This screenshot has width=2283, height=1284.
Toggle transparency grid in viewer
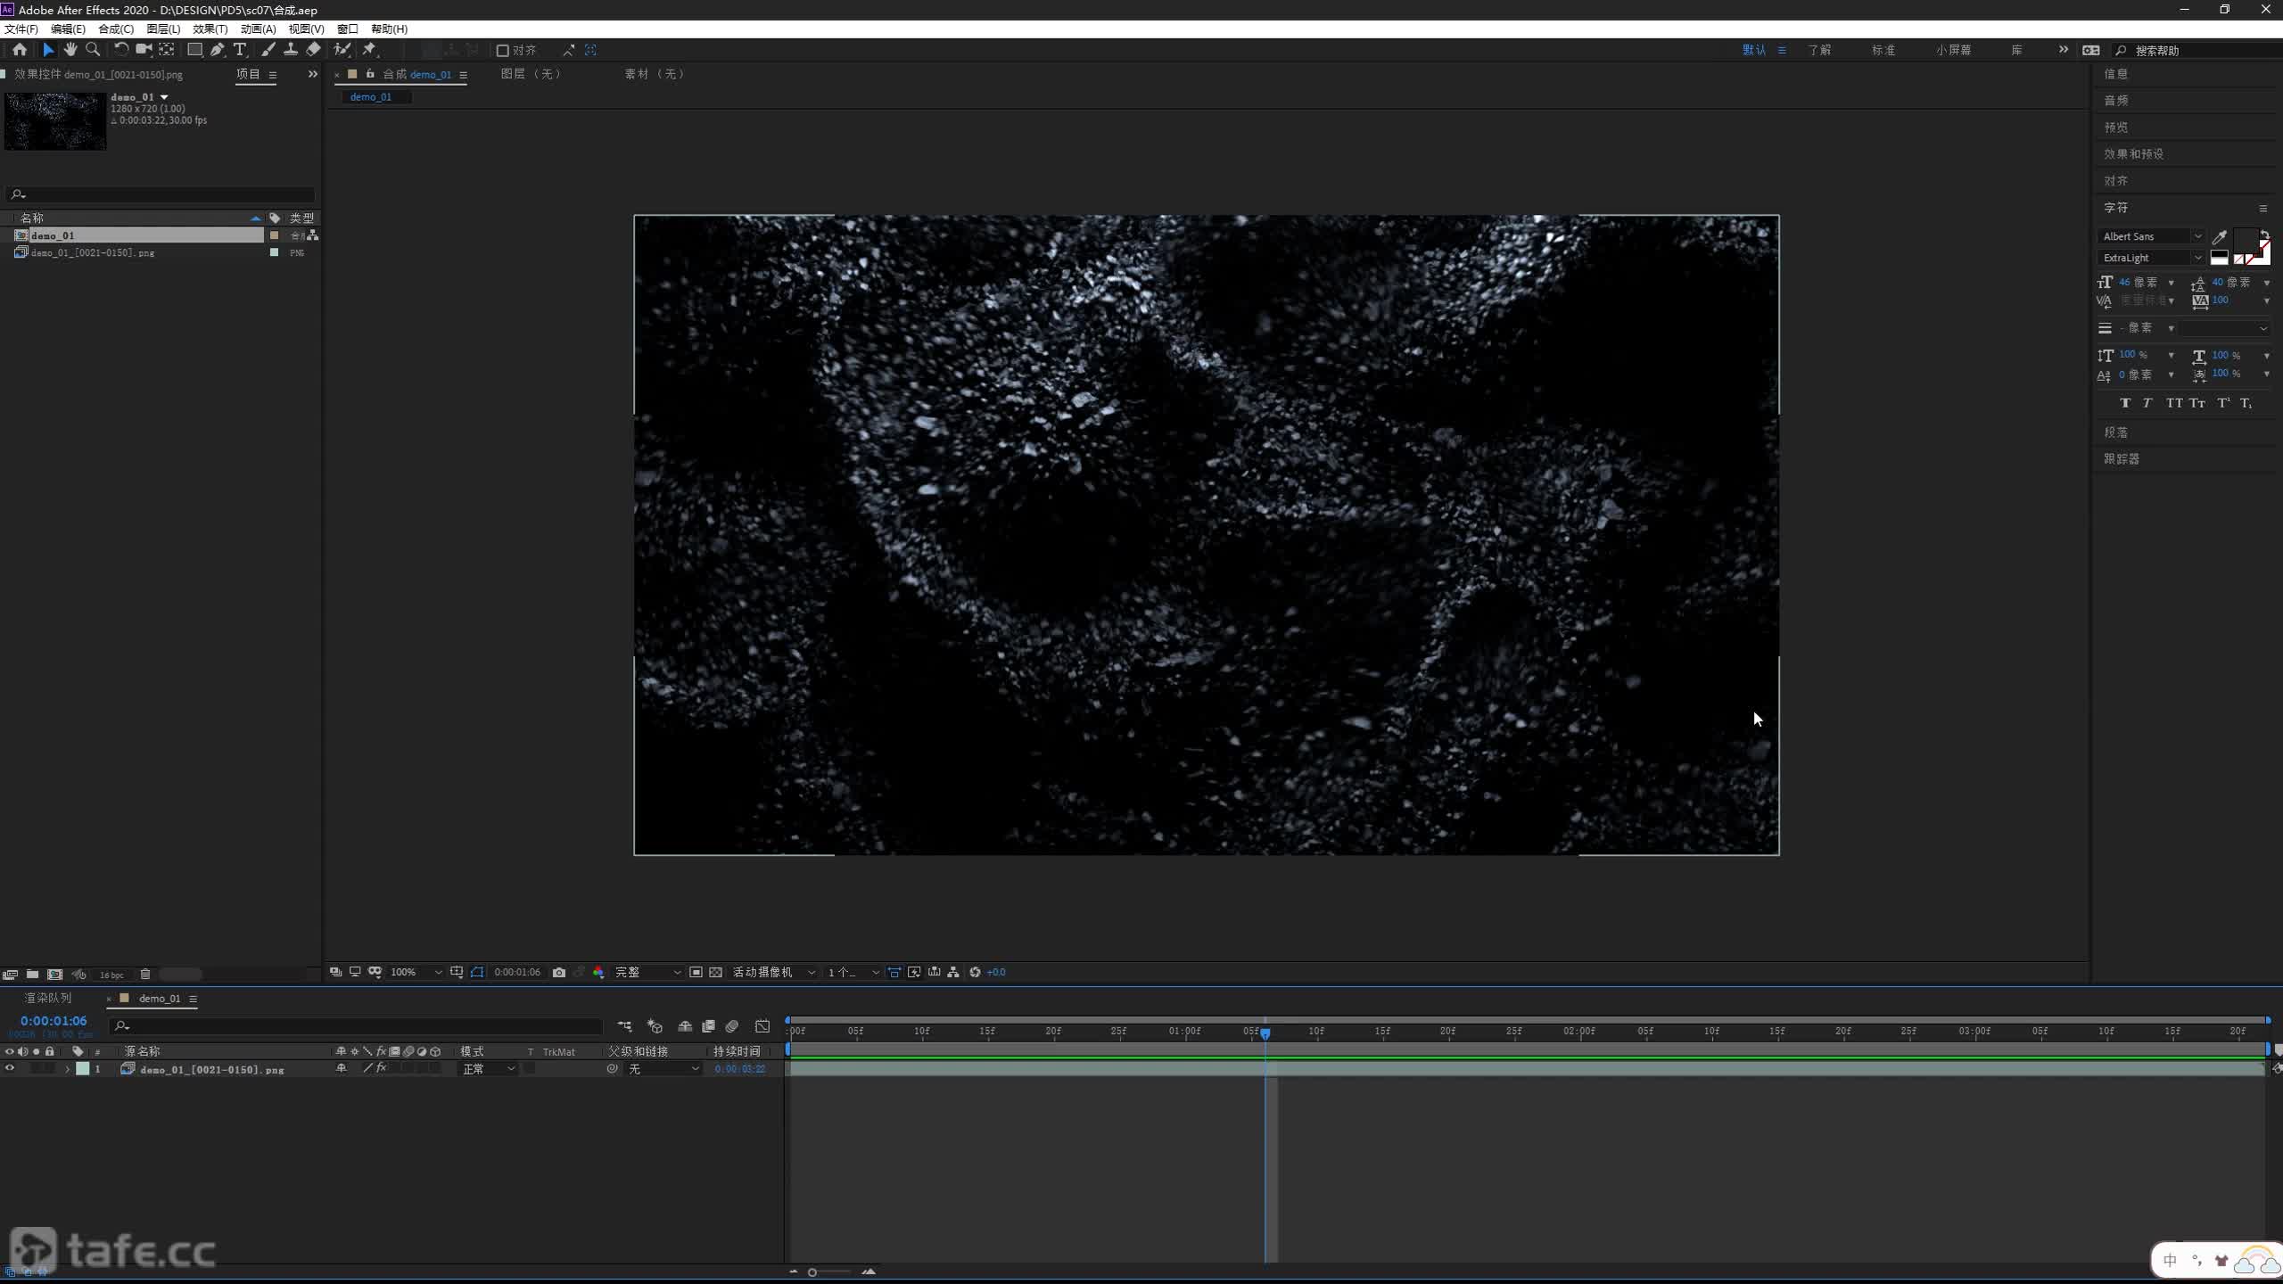point(715,972)
